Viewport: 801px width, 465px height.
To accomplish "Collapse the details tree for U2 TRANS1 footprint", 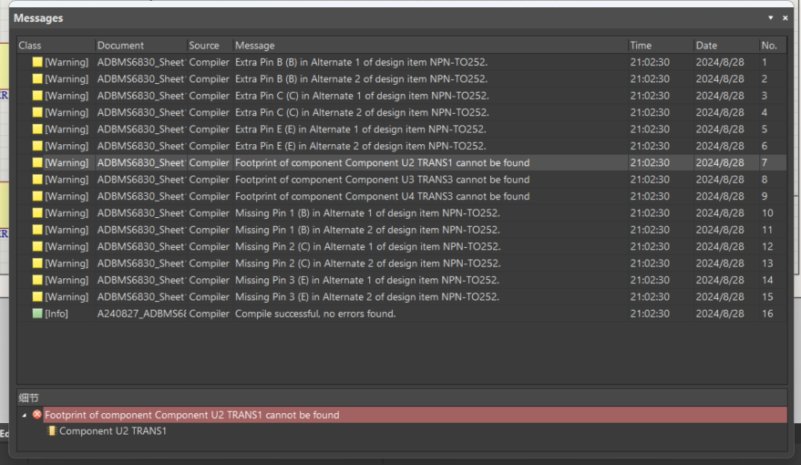I will [24, 416].
